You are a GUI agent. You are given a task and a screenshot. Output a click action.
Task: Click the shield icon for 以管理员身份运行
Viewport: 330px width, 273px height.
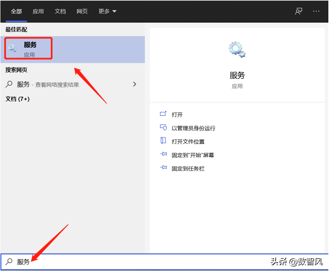coord(163,128)
